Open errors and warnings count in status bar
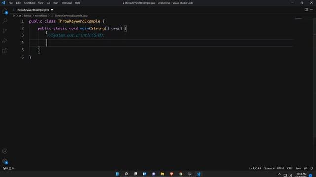This screenshot has height=177, width=316. pos(8,168)
